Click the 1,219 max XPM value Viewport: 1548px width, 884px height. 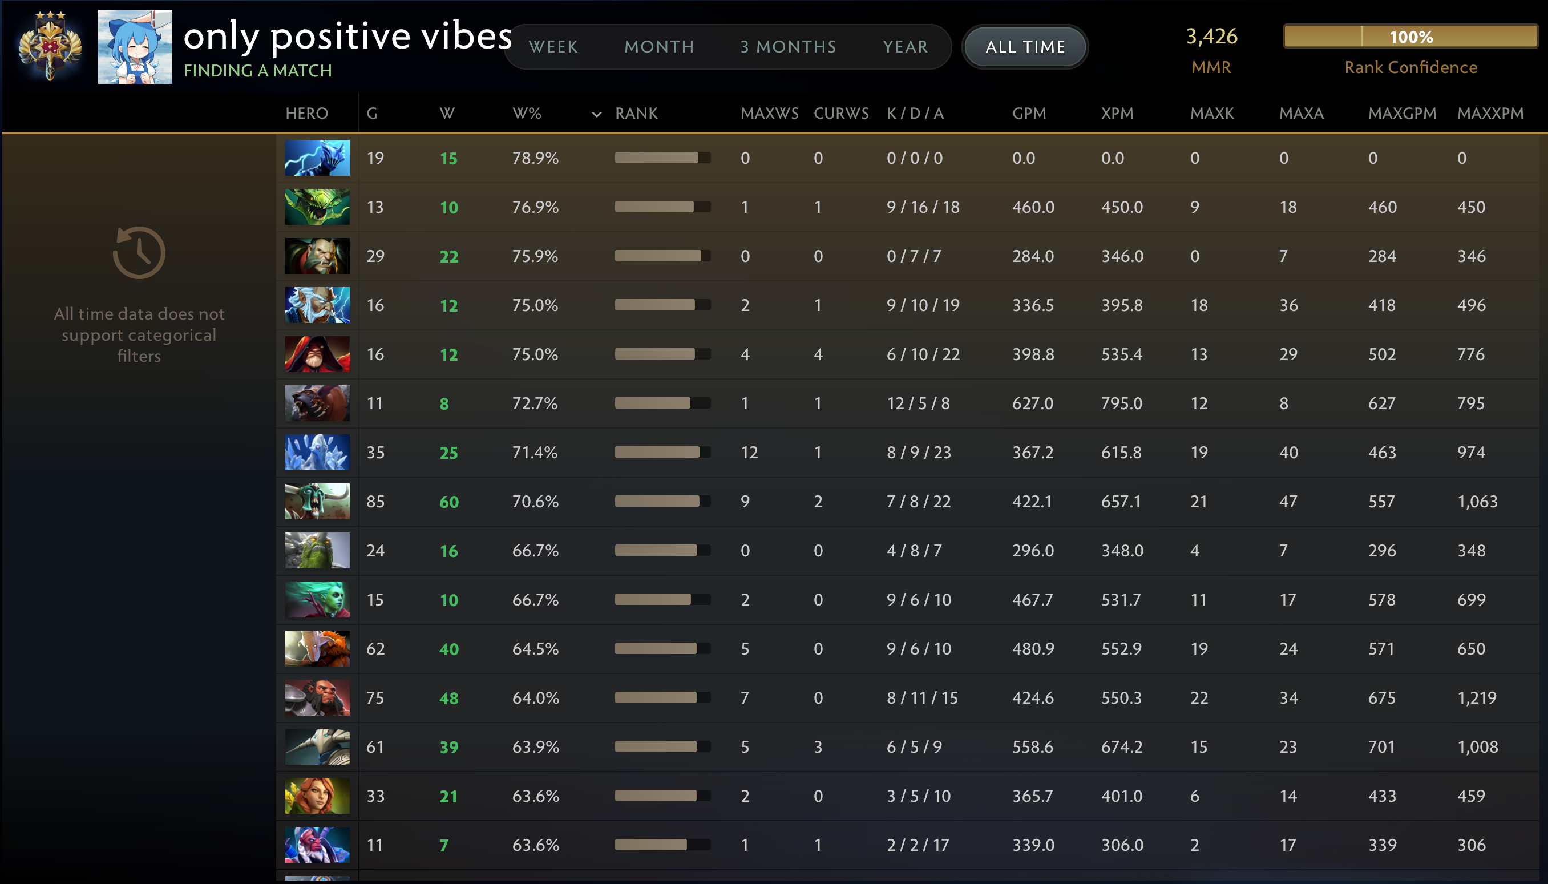pyautogui.click(x=1477, y=697)
